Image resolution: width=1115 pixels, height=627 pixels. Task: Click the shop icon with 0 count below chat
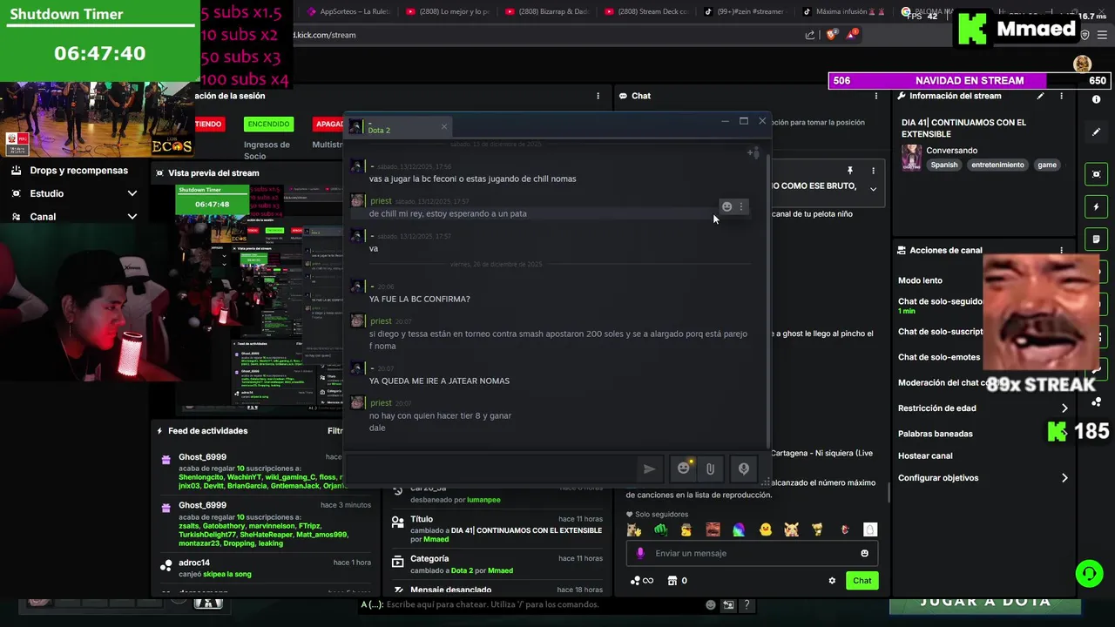tap(677, 581)
